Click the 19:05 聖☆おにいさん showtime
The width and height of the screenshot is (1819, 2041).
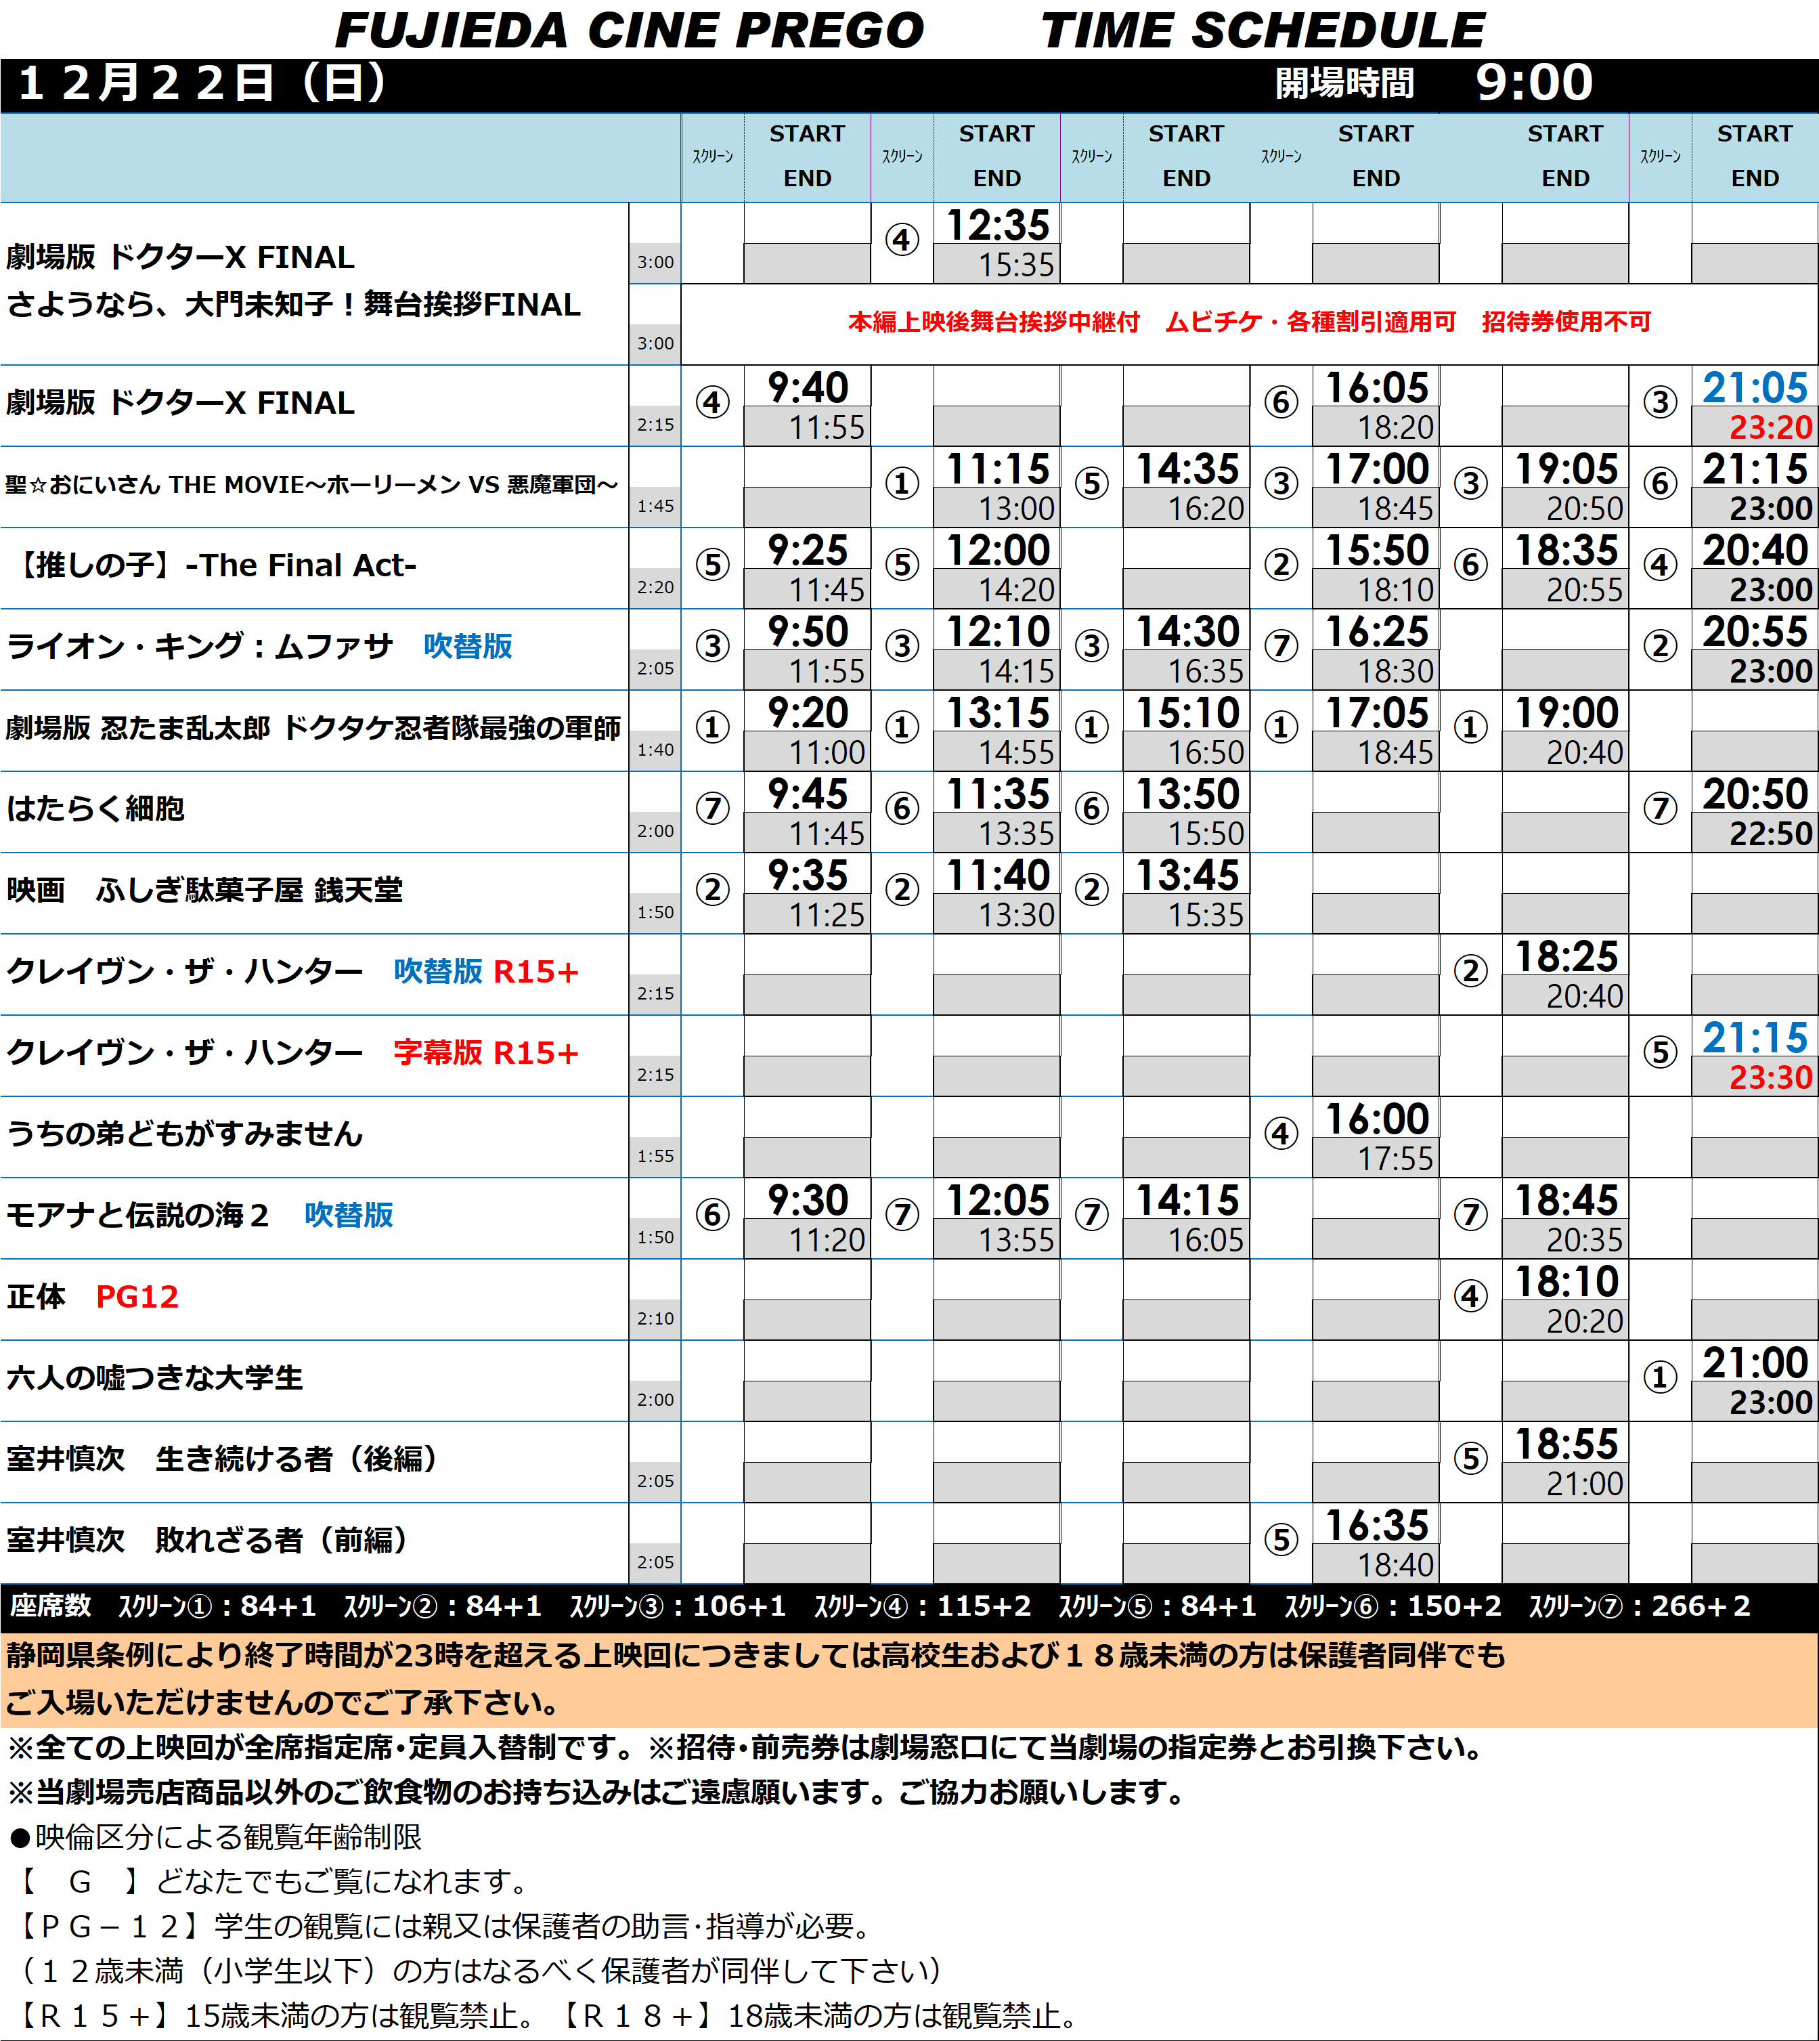click(1566, 469)
